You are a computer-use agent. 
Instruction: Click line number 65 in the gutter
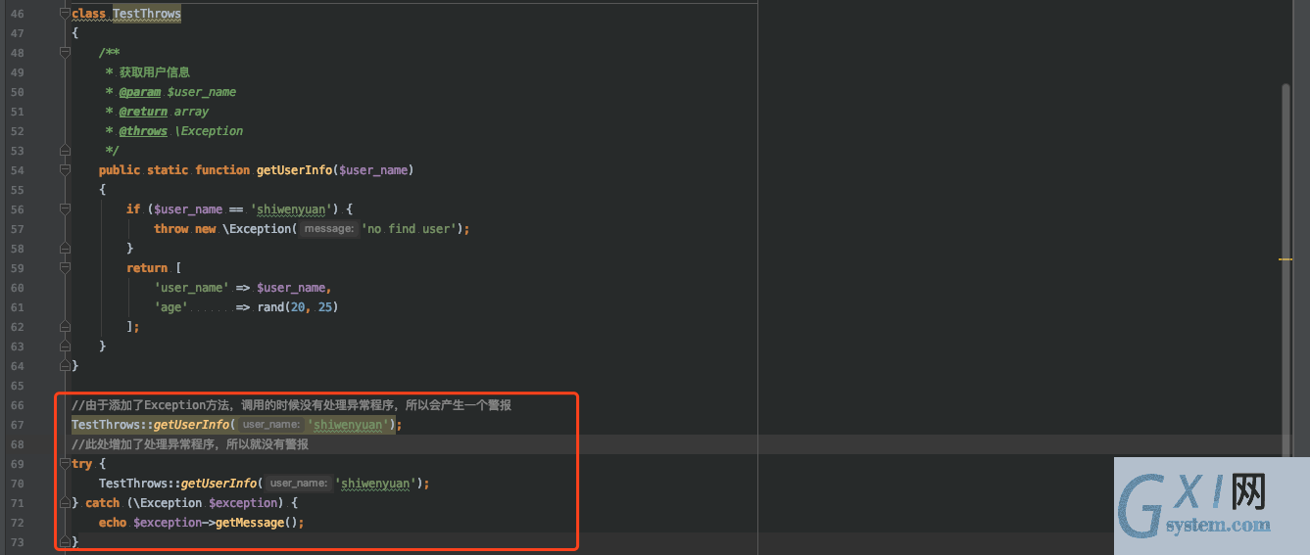tap(17, 386)
